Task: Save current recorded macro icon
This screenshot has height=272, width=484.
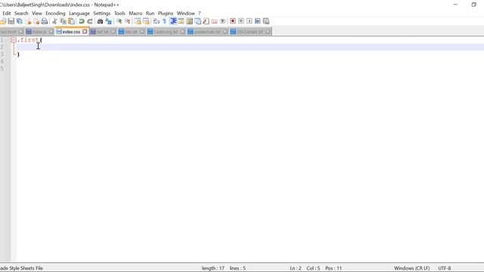Action: coord(266,21)
